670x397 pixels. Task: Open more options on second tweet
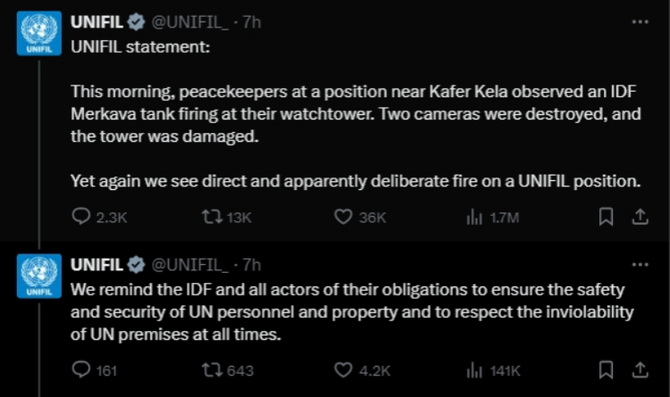(x=640, y=264)
